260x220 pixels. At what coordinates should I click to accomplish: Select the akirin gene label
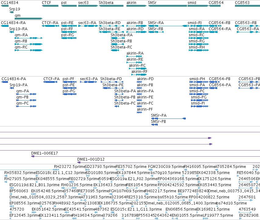coord(131,3)
